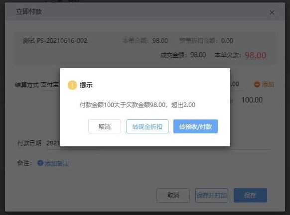Click the 转预收/付款 button
290x215 pixels.
195,126
